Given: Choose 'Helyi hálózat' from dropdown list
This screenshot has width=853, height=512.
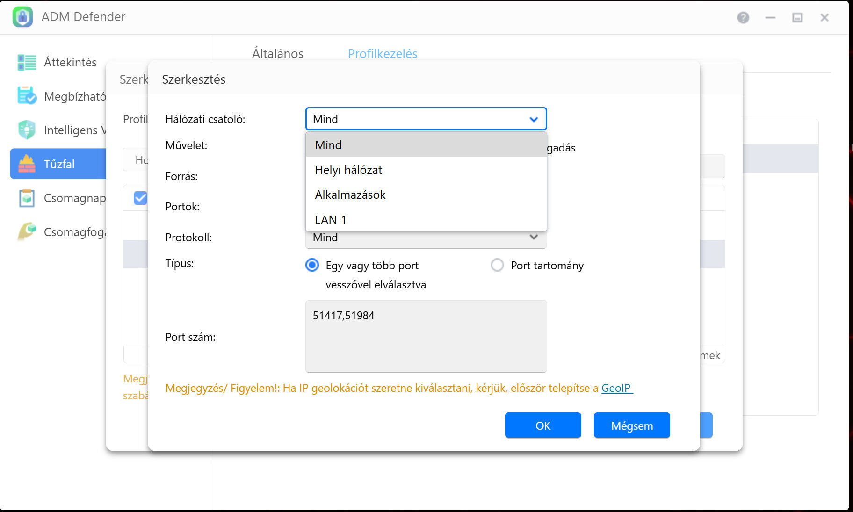Looking at the screenshot, I should (x=348, y=170).
